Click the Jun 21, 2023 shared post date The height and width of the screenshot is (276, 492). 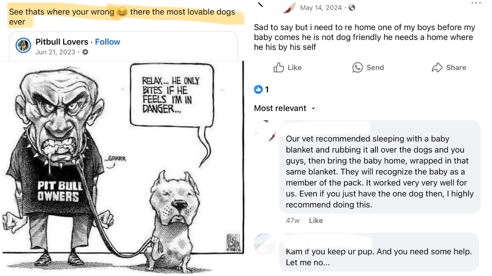55,52
